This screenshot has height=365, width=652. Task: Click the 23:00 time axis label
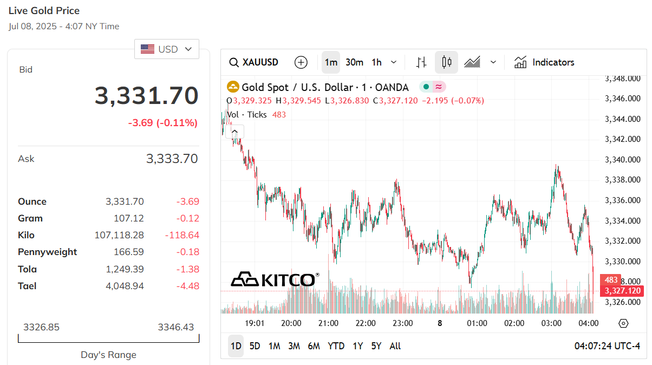[402, 323]
